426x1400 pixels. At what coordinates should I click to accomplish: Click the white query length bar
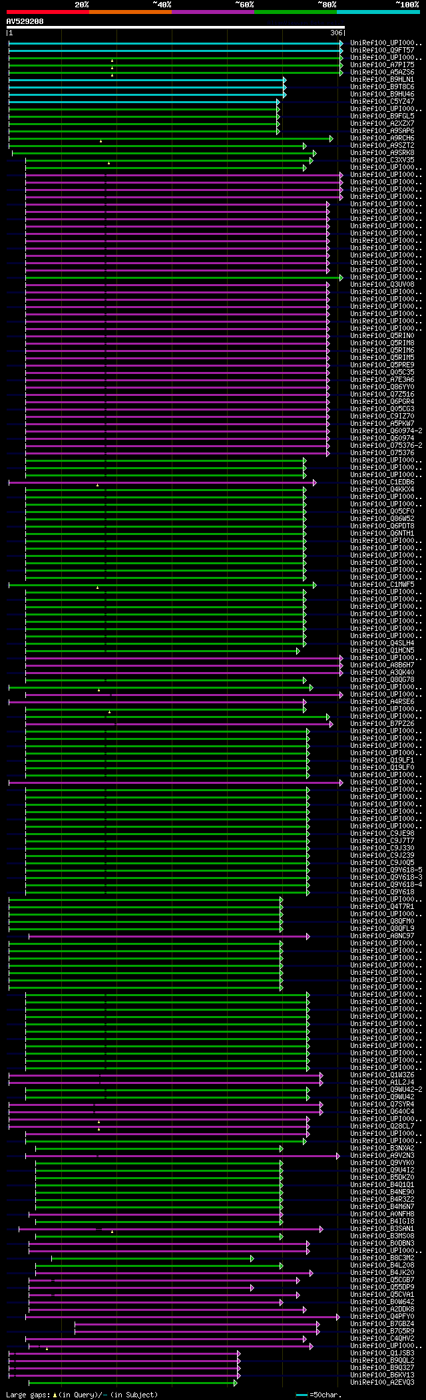[x=176, y=28]
